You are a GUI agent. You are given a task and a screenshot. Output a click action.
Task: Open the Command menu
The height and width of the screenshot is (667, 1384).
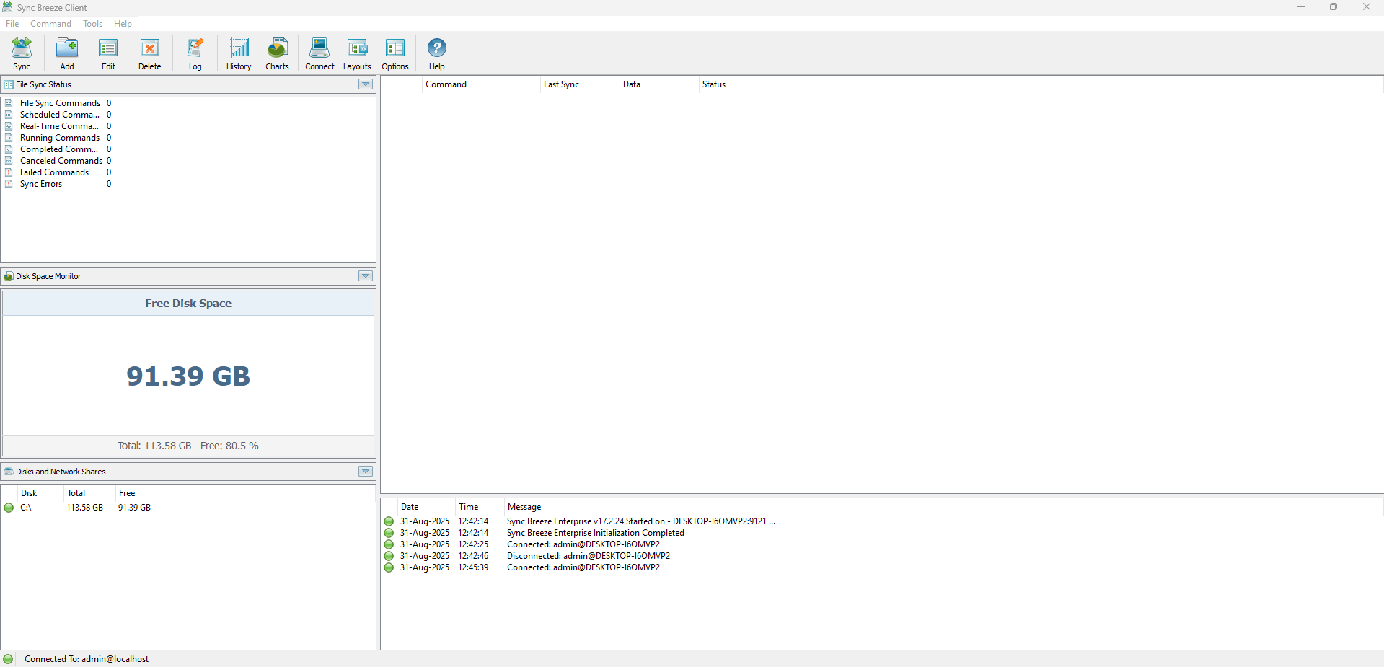pyautogui.click(x=50, y=24)
